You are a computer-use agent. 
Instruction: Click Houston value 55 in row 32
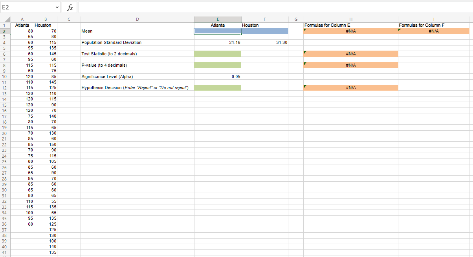click(46, 201)
